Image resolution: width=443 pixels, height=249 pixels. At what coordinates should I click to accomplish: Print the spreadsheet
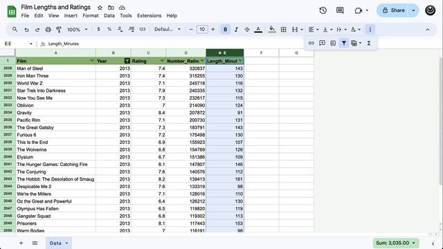(x=48, y=29)
